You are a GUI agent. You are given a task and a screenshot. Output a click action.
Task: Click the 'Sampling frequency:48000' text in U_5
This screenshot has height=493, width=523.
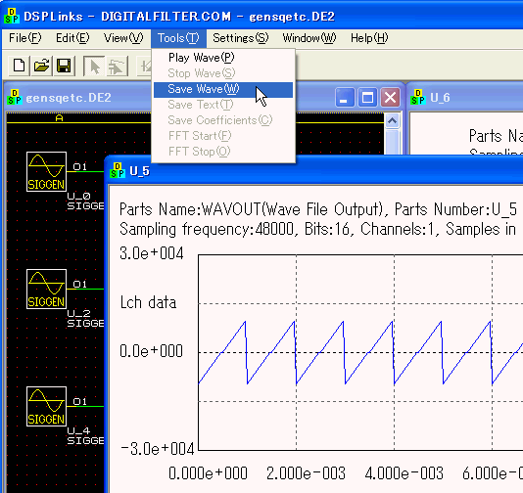click(207, 229)
